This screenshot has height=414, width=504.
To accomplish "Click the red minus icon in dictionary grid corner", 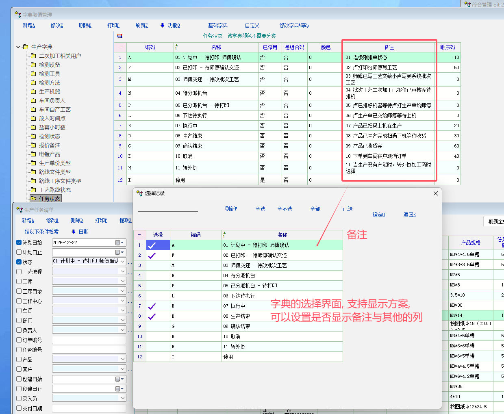I will click(120, 47).
